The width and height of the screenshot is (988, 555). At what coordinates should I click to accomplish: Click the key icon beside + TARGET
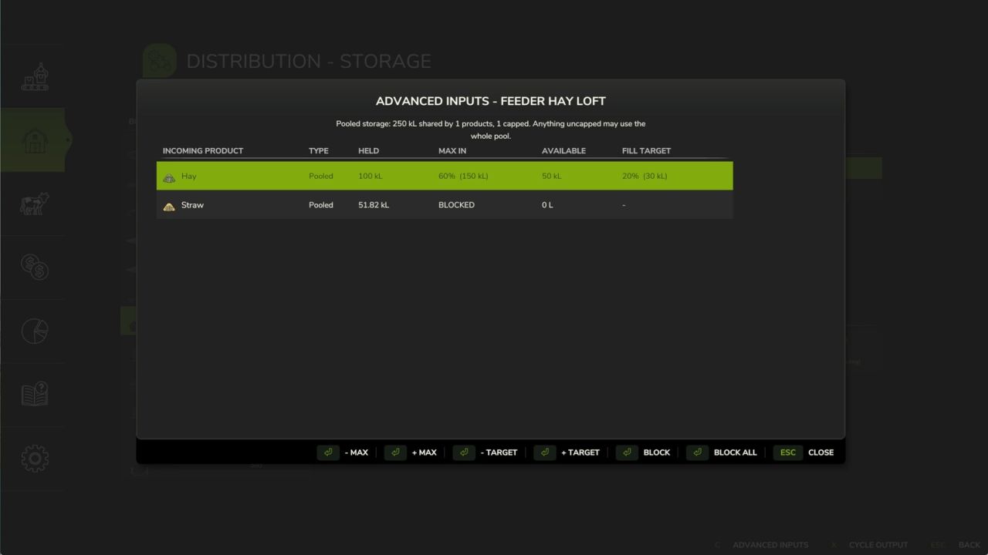pyautogui.click(x=544, y=452)
